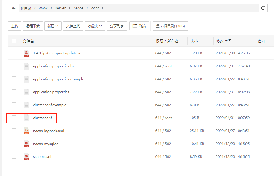Open the cluster.conf file
This screenshot has height=176, width=274.
click(x=43, y=118)
